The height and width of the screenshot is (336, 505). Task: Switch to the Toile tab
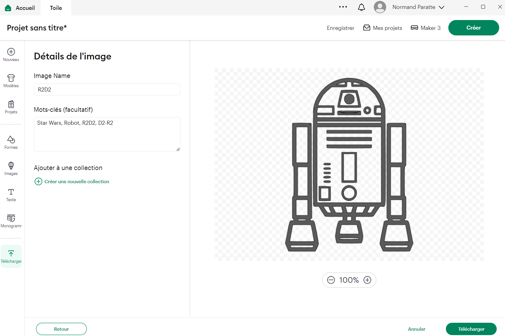point(56,8)
